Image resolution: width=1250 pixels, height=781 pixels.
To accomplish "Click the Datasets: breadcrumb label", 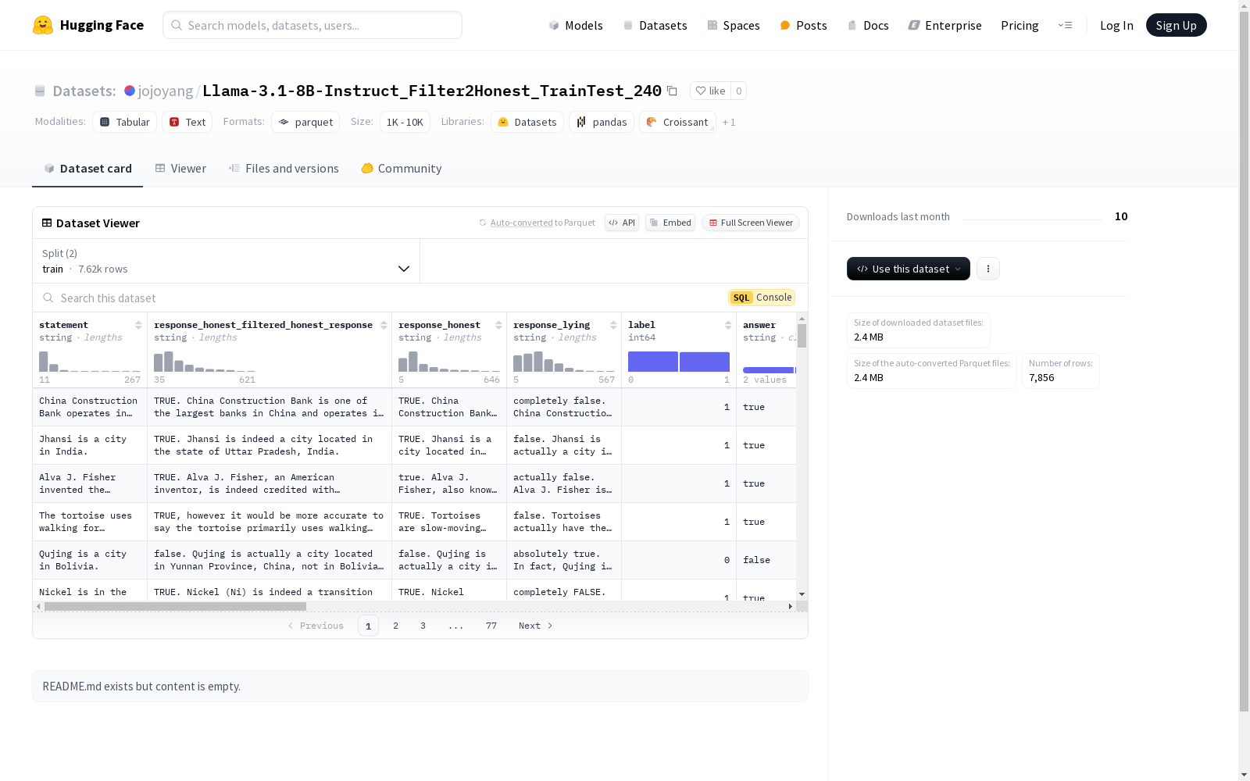I will pos(84,91).
